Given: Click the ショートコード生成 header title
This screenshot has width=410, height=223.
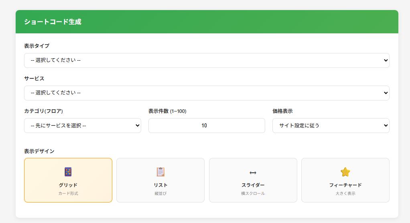Looking at the screenshot, I should point(53,22).
